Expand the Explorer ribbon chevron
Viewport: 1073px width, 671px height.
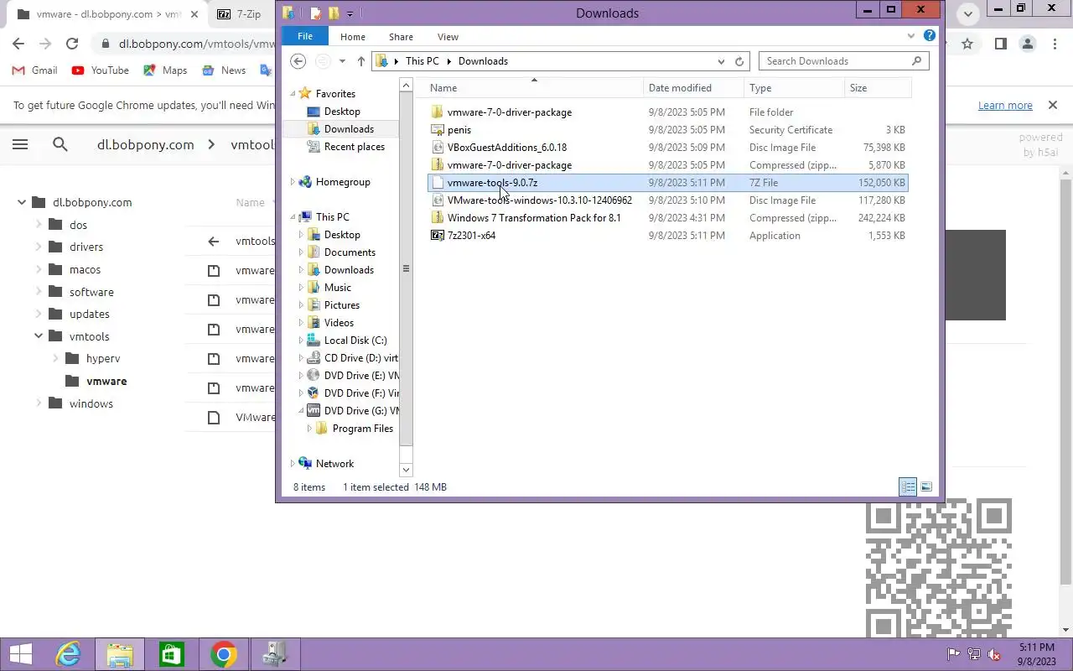[911, 36]
